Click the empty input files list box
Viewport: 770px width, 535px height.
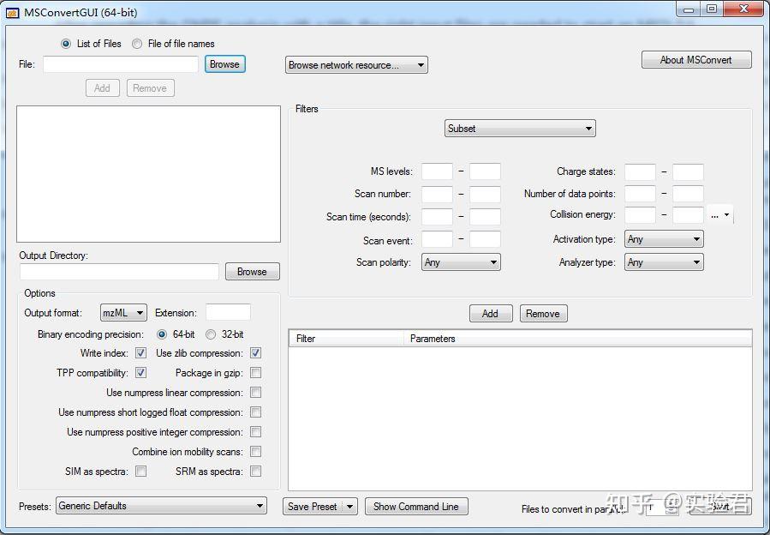[149, 174]
